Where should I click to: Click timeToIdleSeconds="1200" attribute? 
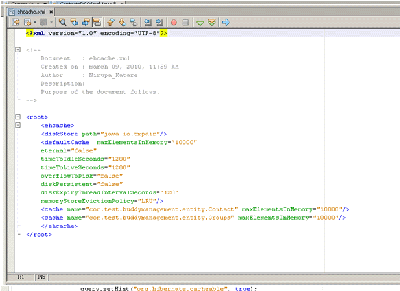(x=86, y=159)
